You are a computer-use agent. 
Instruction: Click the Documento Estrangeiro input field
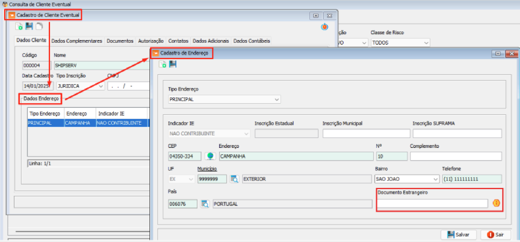click(x=432, y=203)
